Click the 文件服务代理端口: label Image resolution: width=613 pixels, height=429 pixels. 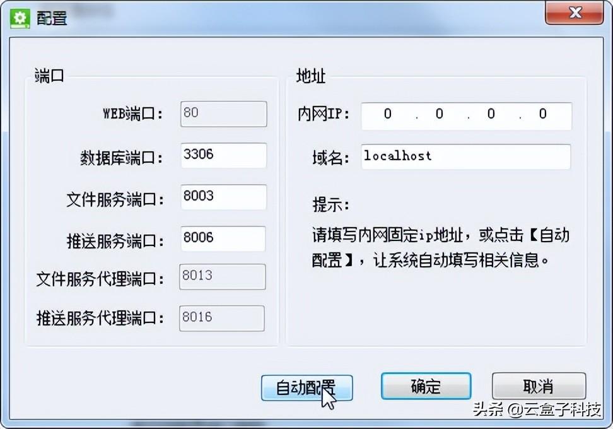tap(100, 279)
